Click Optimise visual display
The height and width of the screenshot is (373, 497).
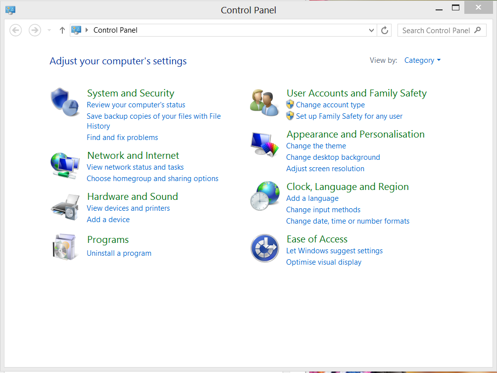[x=324, y=262]
